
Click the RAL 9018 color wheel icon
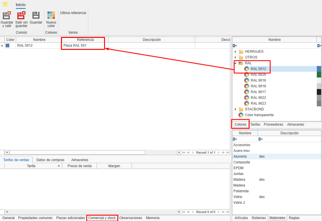247,86
